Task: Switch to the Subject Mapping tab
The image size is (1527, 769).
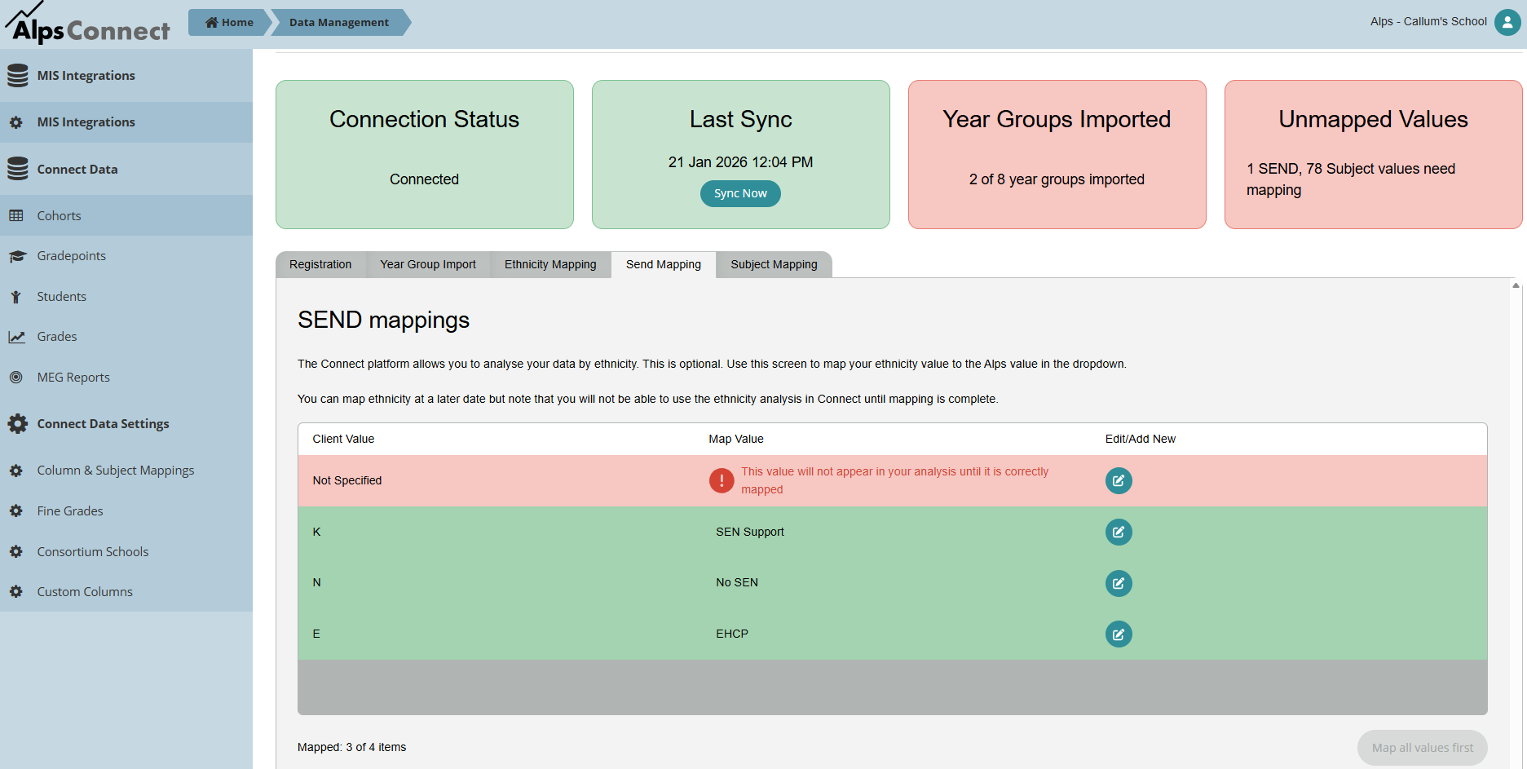Action: pyautogui.click(x=774, y=264)
